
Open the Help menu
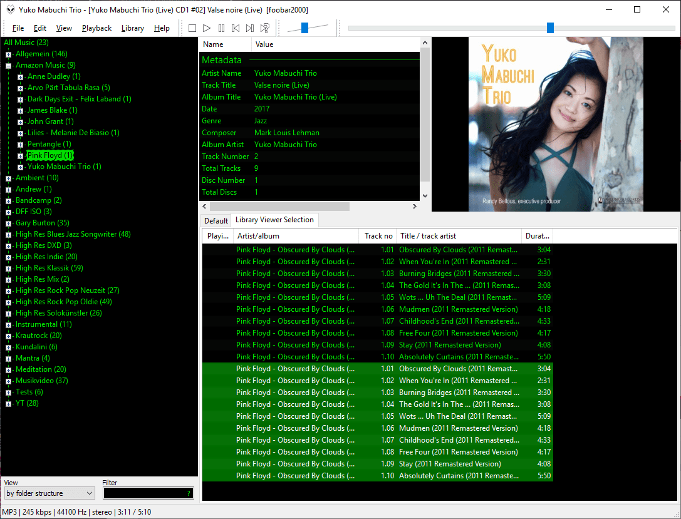click(162, 28)
